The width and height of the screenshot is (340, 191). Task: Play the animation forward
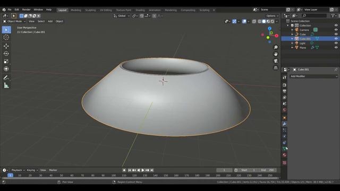pyautogui.click(x=143, y=170)
